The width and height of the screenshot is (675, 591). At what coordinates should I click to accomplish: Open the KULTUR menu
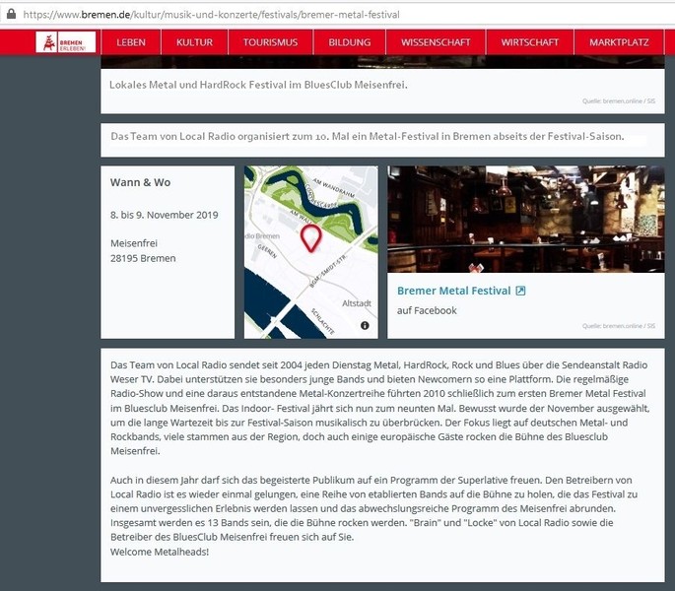194,42
